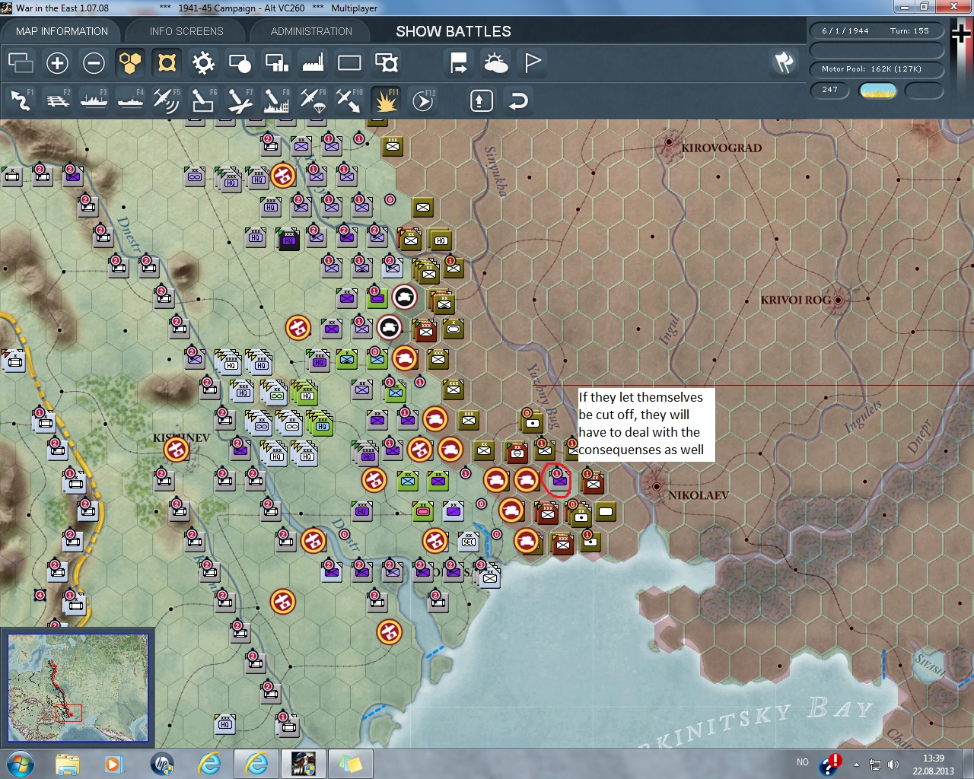The width and height of the screenshot is (974, 779).
Task: Click the boxed up-arrow toolbar icon
Action: (482, 100)
